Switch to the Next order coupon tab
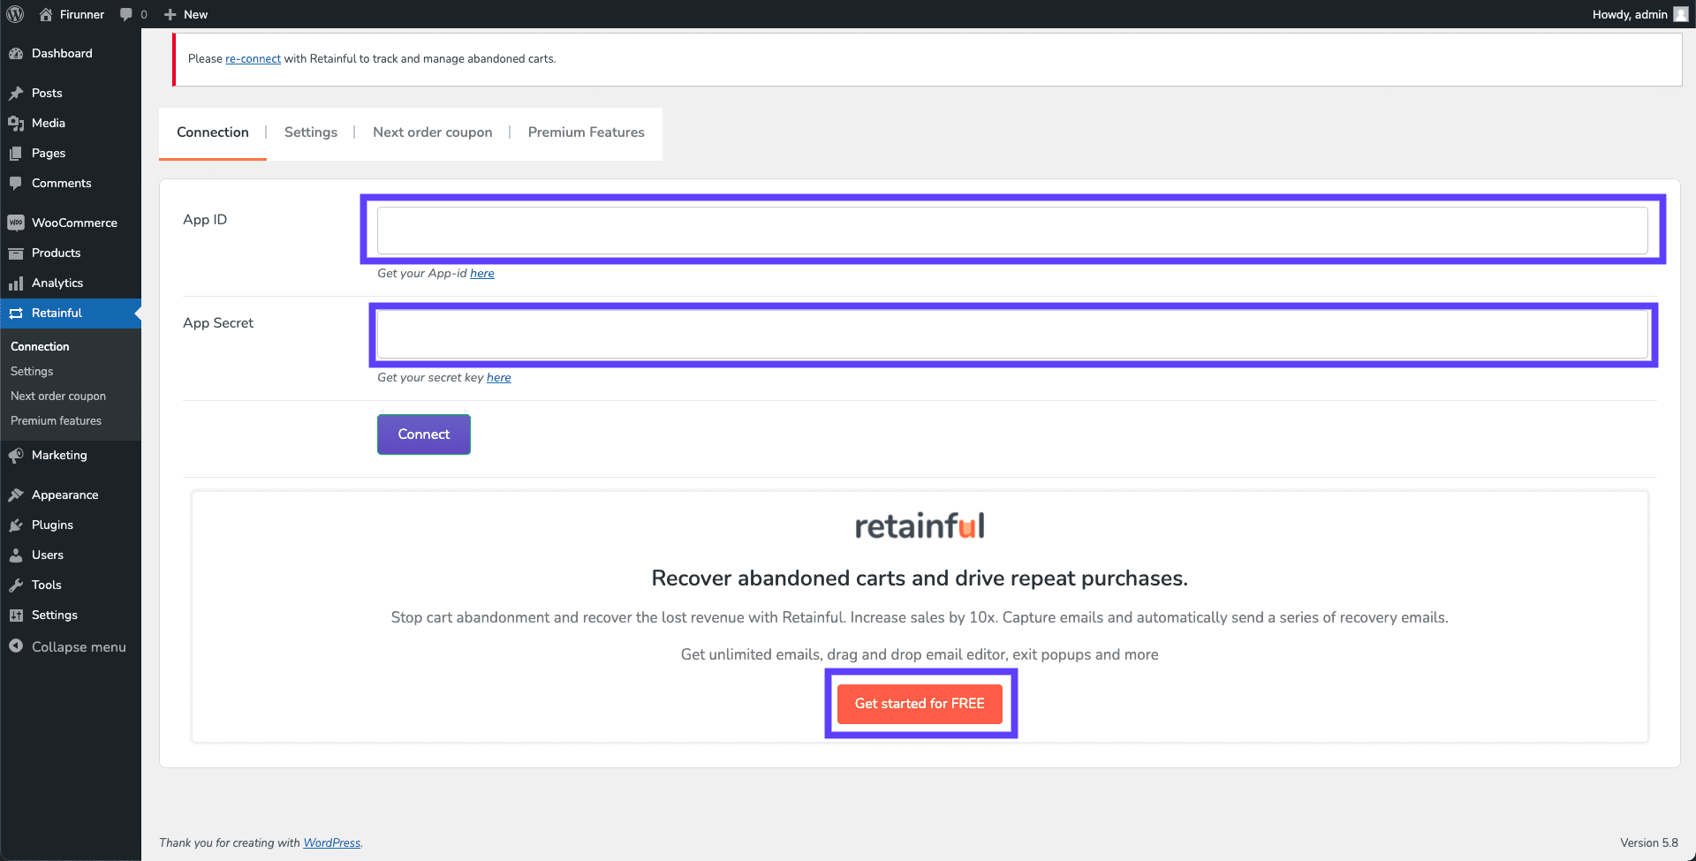Screen dimensions: 1696x861 tap(433, 132)
